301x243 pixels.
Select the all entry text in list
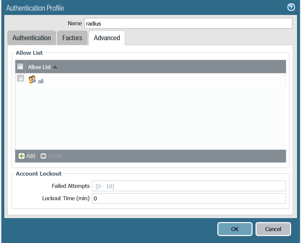coord(41,81)
